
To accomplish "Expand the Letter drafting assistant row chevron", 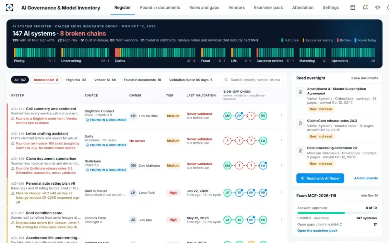I will click(x=281, y=141).
